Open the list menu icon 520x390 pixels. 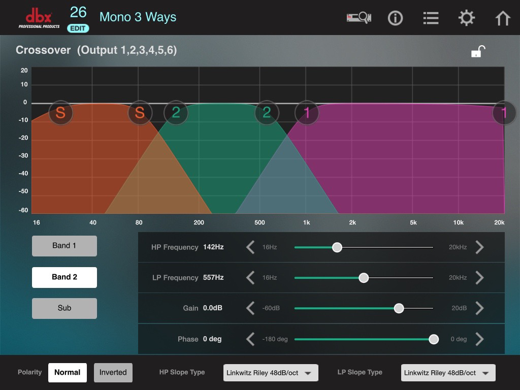click(x=431, y=18)
